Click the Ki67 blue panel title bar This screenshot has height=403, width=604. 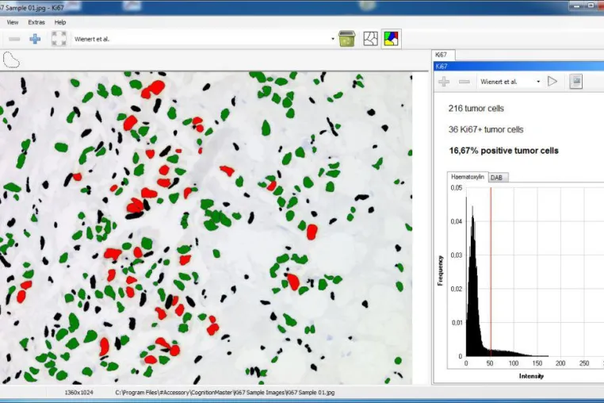(518, 67)
